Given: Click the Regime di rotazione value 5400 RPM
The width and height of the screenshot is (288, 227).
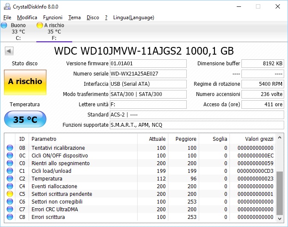Looking at the screenshot, I should coord(263,84).
